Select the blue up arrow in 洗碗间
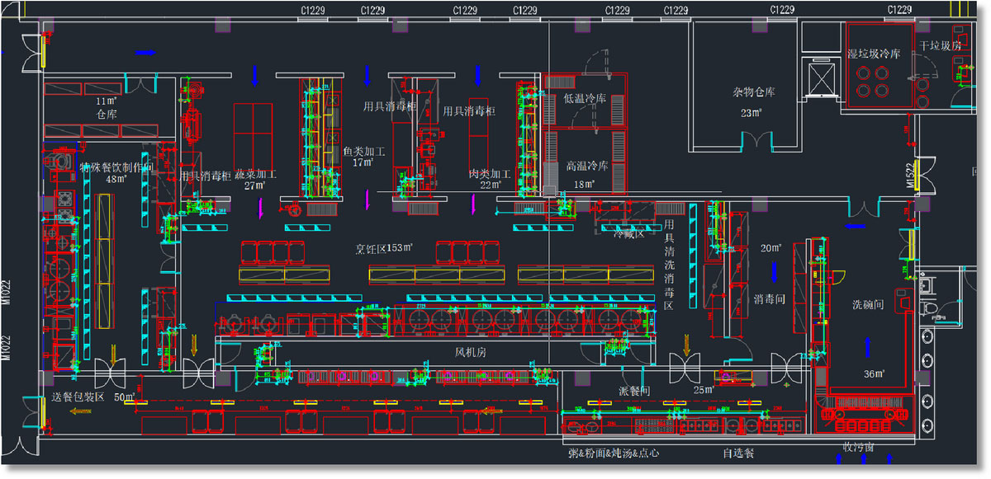 [867, 345]
